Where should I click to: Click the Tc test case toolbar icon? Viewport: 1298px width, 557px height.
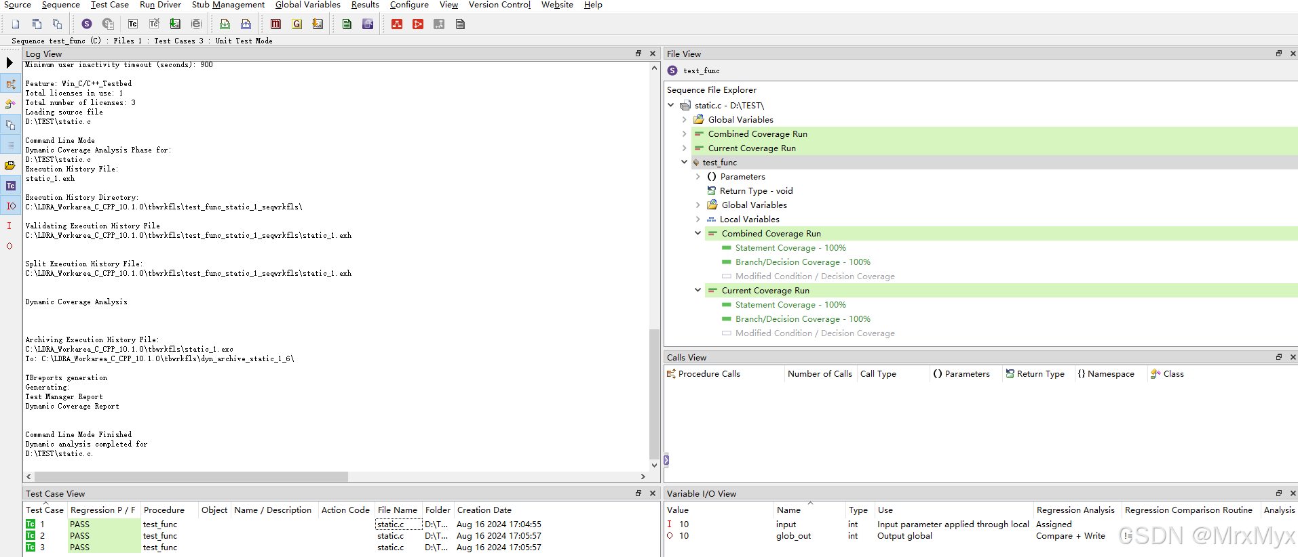133,24
